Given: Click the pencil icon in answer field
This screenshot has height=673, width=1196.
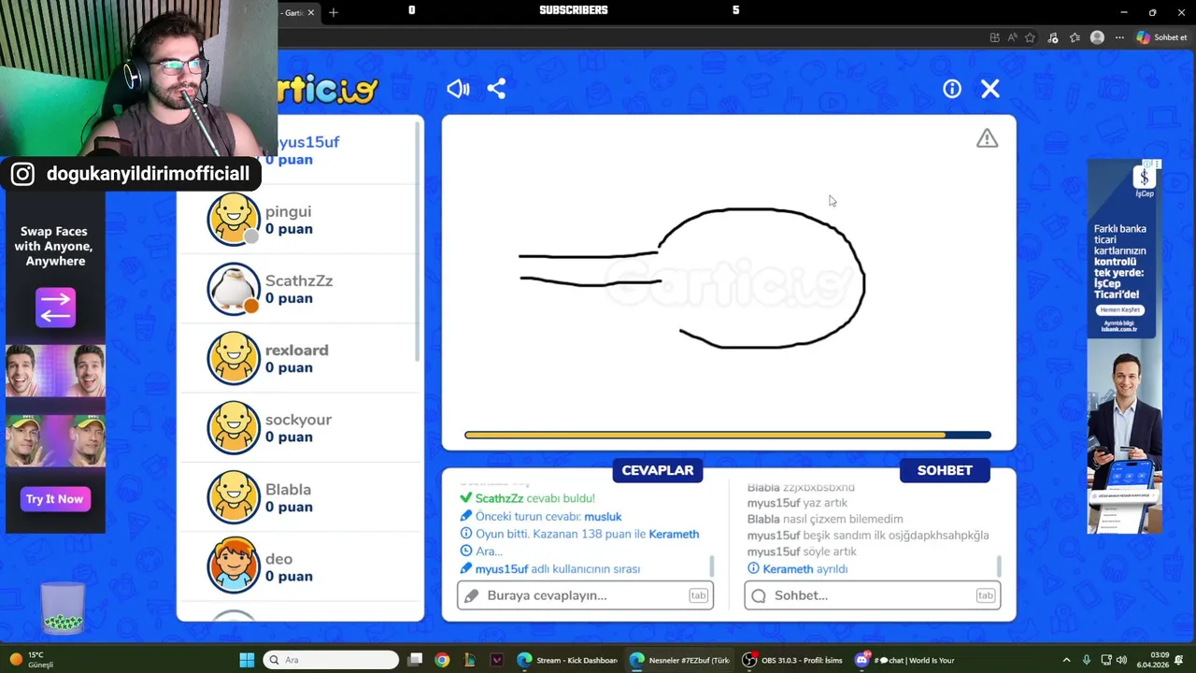Looking at the screenshot, I should (471, 595).
